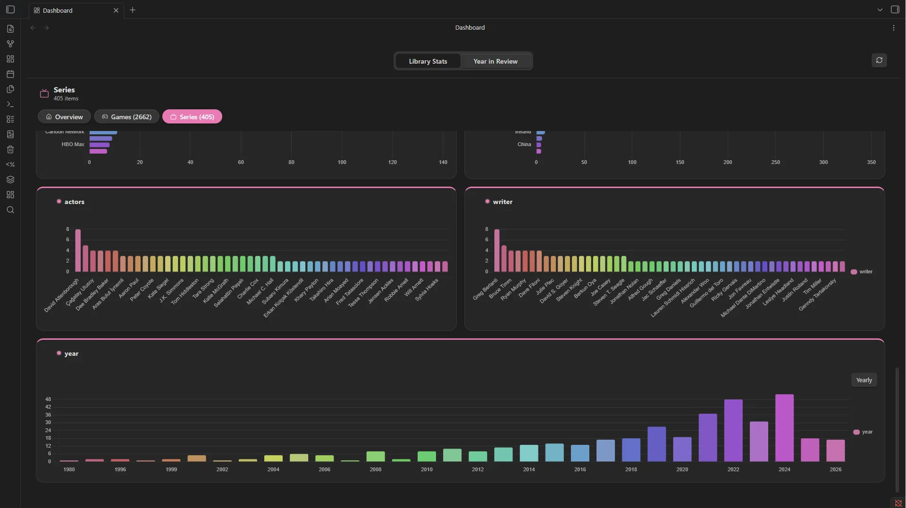Click the 2026 label on year axis
The height and width of the screenshot is (508, 906).
(x=835, y=470)
